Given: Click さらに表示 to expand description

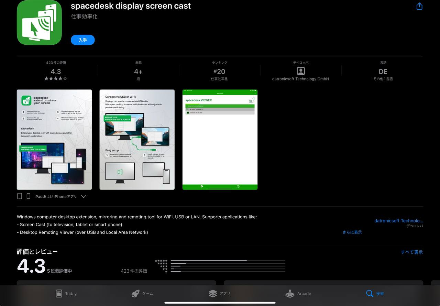Looking at the screenshot, I should [352, 232].
